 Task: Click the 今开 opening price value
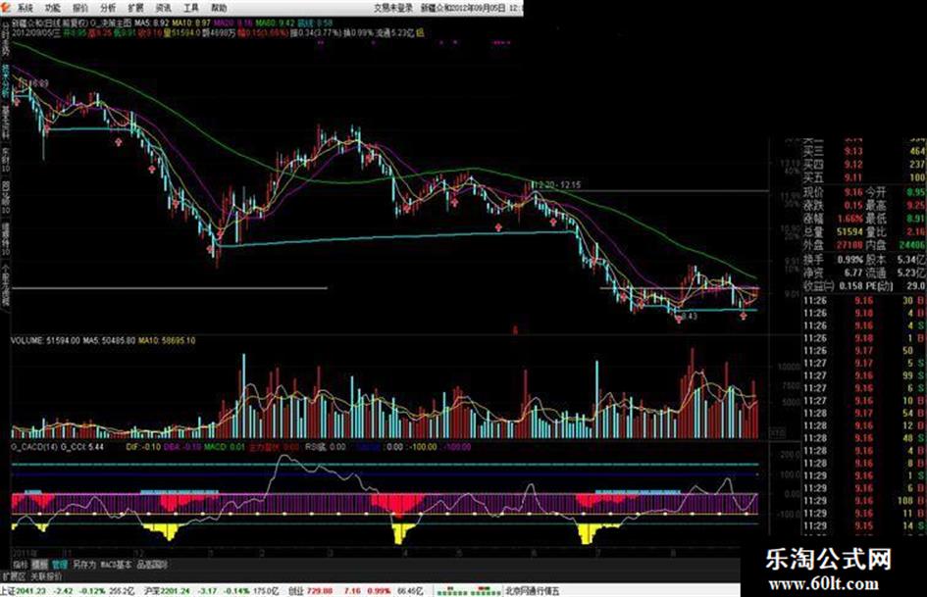[x=915, y=192]
